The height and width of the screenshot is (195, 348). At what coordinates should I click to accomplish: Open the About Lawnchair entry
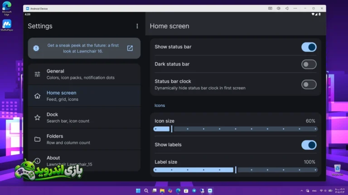[84, 161]
